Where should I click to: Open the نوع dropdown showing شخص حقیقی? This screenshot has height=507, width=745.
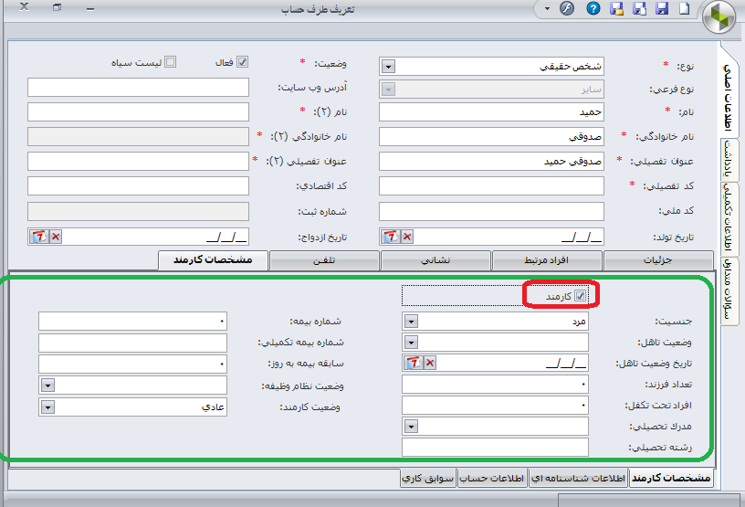tap(388, 67)
